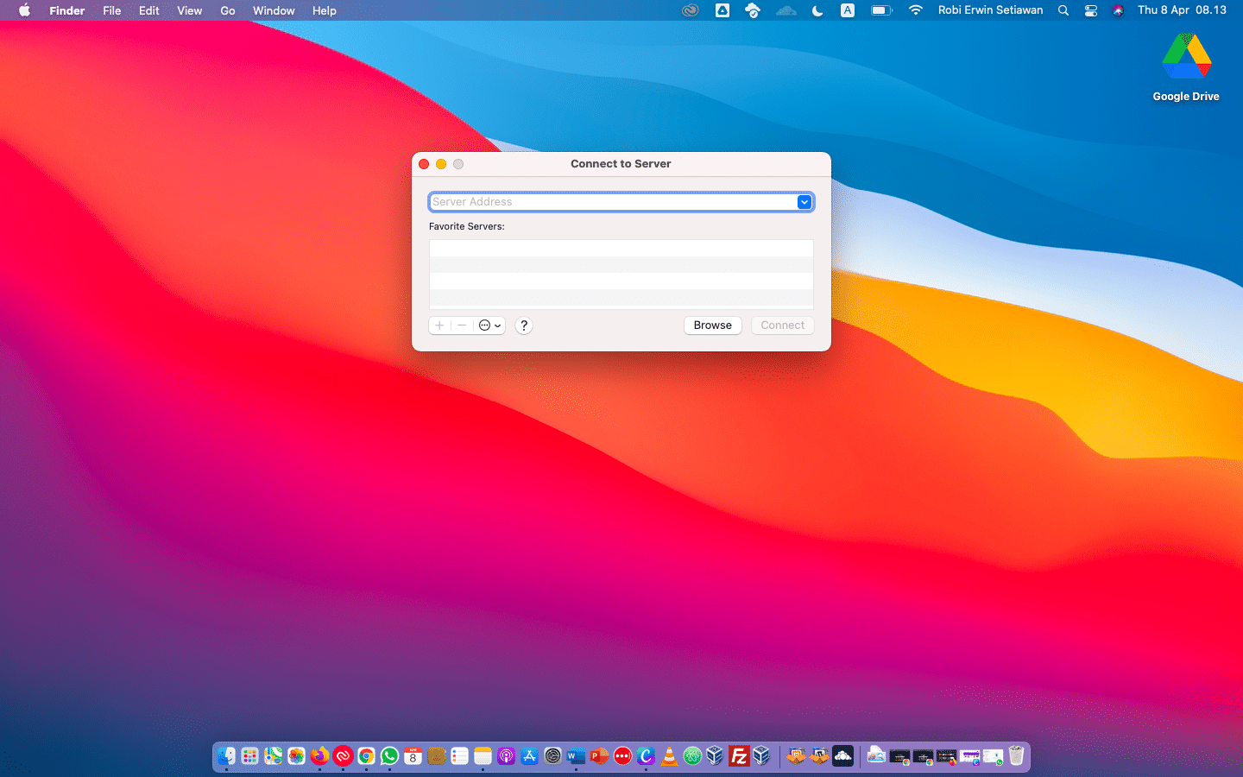Activate Siri from the menu bar
The image size is (1243, 777).
[x=1118, y=10]
